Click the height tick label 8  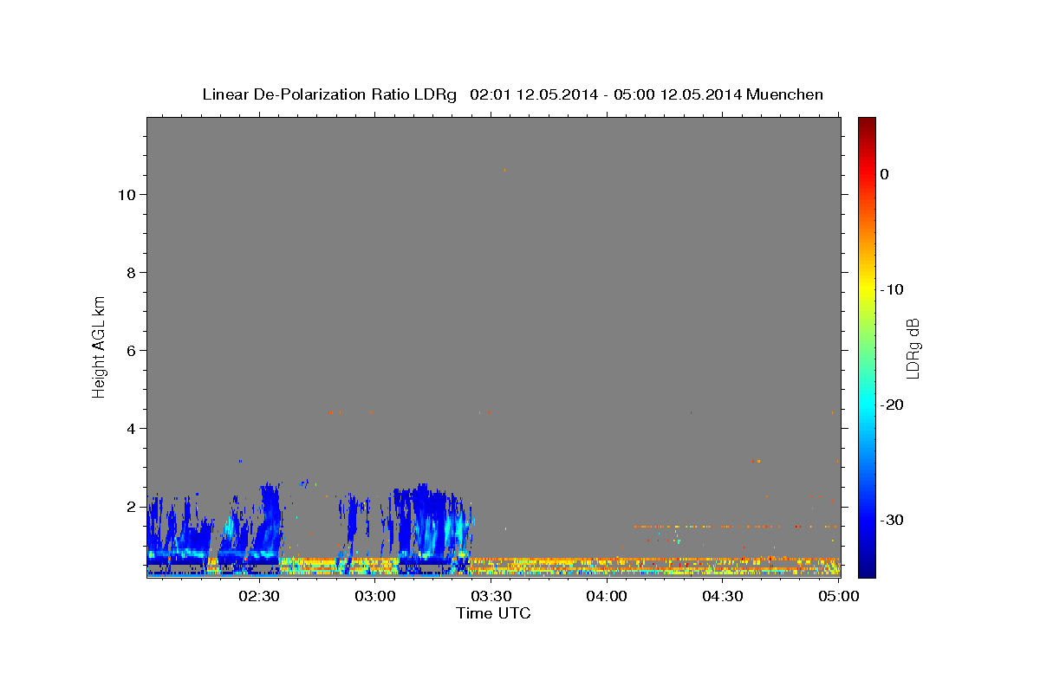pos(130,273)
